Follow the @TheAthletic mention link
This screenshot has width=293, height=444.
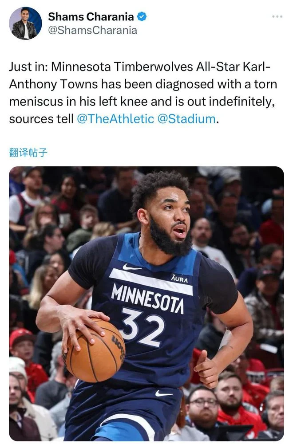pyautogui.click(x=115, y=118)
